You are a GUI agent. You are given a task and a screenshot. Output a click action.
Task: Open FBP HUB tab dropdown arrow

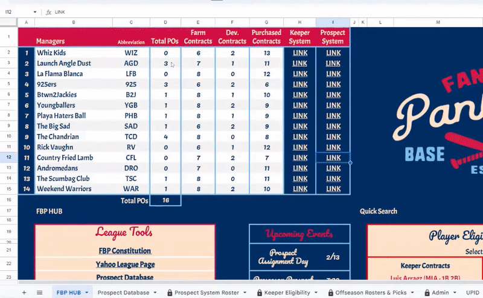(x=86, y=293)
